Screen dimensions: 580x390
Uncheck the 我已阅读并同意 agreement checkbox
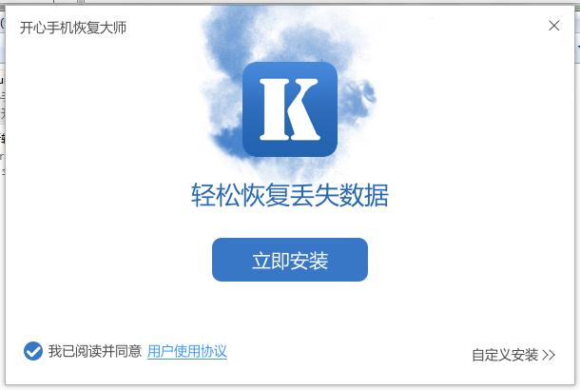point(33,351)
